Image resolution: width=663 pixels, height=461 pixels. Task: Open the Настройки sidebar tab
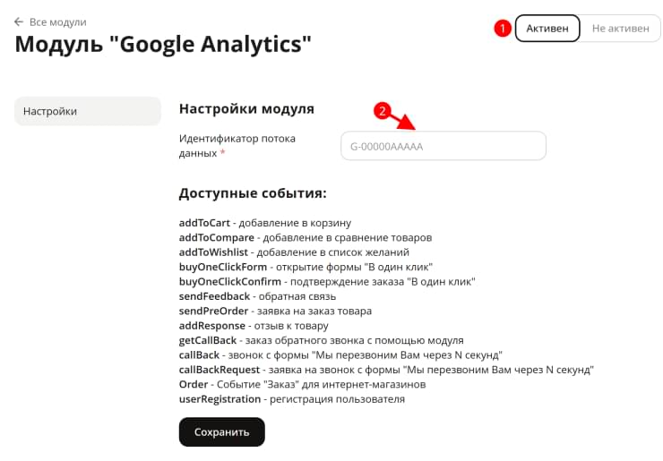click(x=88, y=111)
